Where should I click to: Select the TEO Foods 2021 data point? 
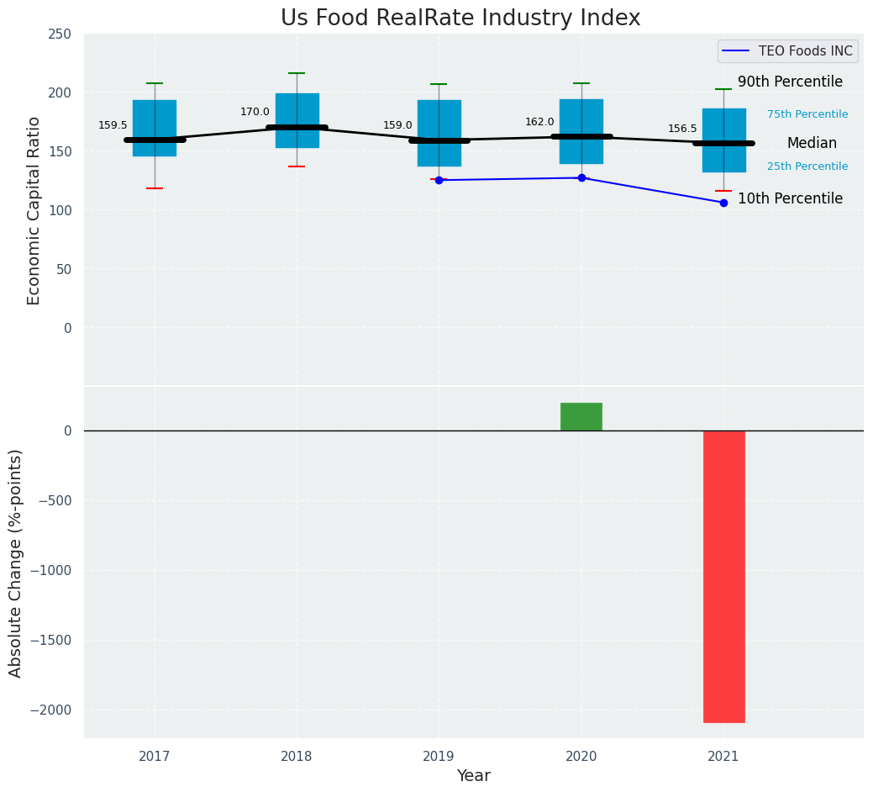click(723, 203)
